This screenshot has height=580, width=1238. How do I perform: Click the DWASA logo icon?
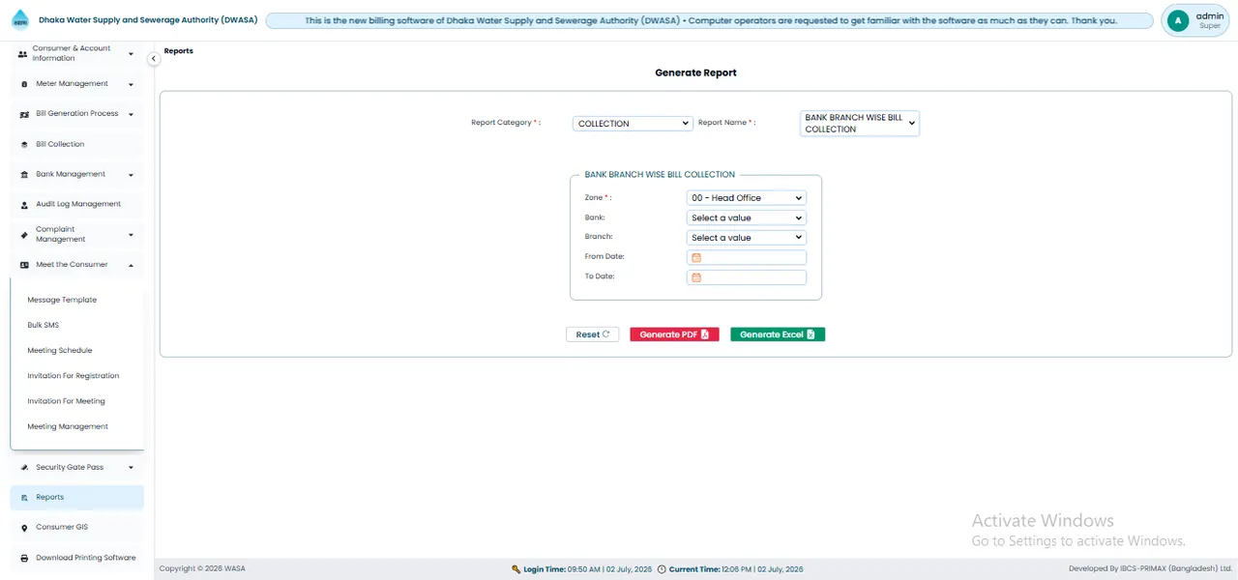[x=20, y=19]
